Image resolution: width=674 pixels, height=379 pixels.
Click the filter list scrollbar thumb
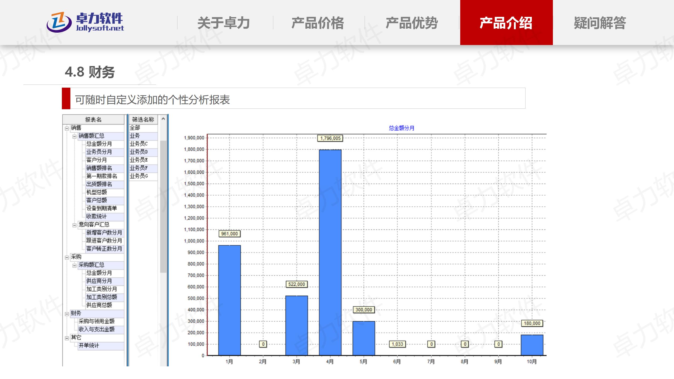[163, 207]
